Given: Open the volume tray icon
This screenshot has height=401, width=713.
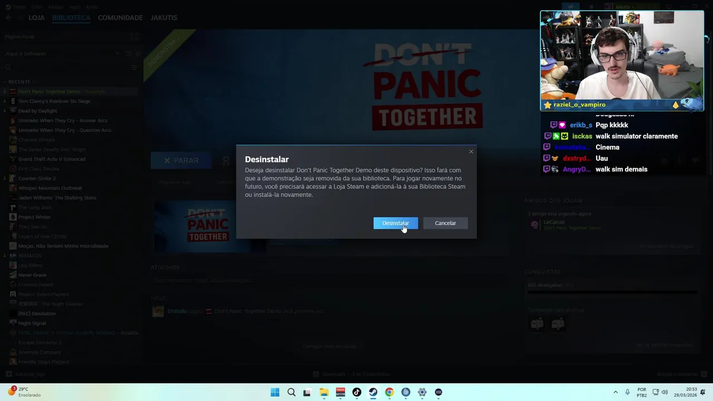Looking at the screenshot, I should (x=665, y=392).
